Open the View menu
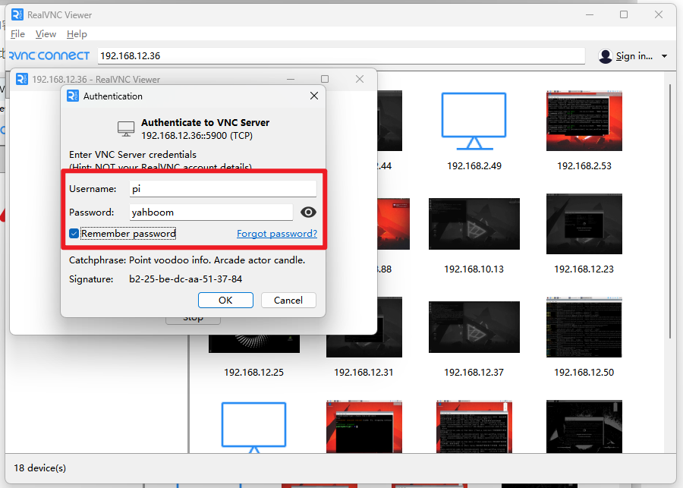Image resolution: width=683 pixels, height=488 pixels. coord(46,34)
